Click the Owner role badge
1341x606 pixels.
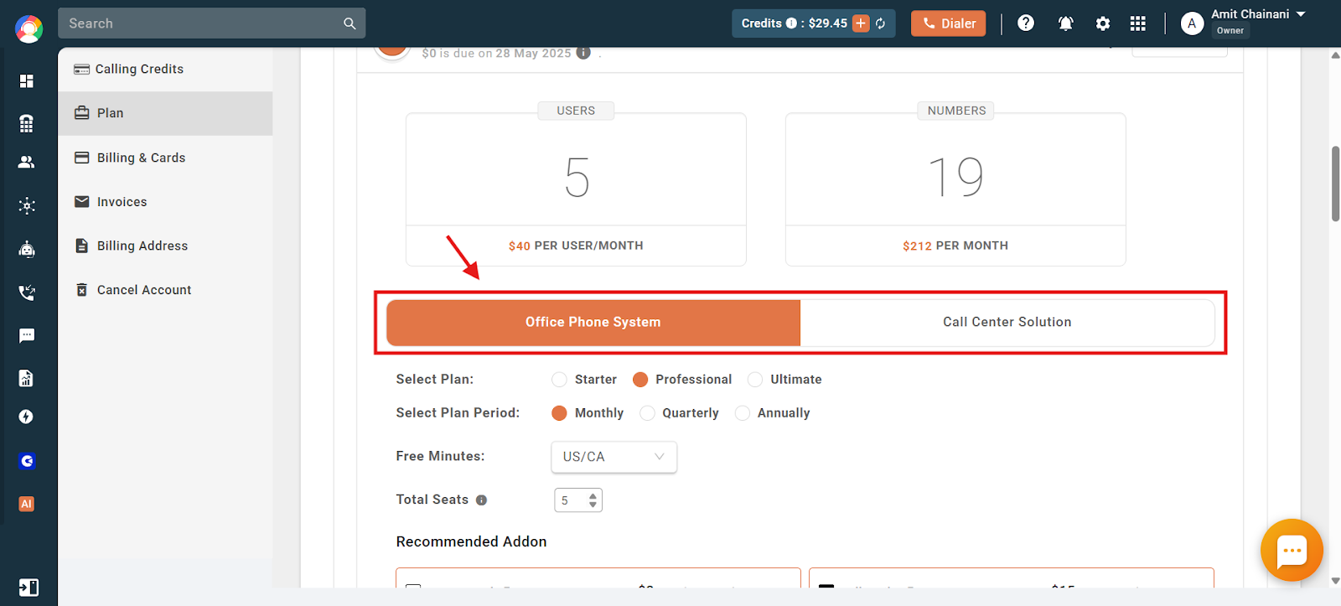click(x=1230, y=31)
